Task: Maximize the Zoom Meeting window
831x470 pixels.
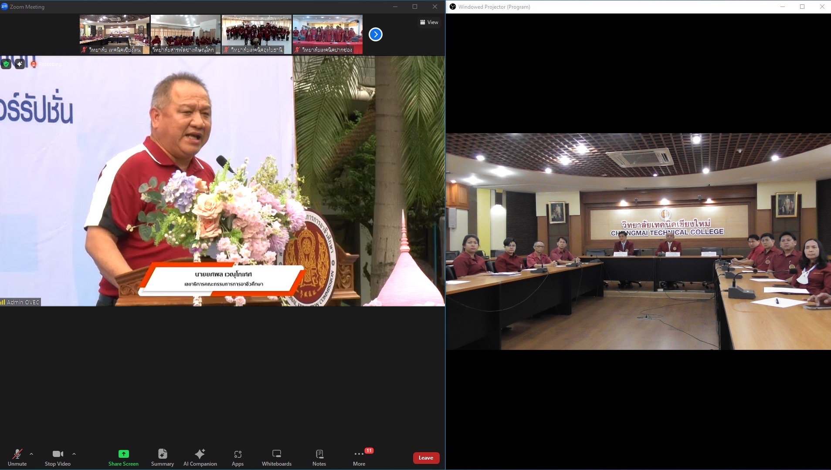Action: [415, 7]
